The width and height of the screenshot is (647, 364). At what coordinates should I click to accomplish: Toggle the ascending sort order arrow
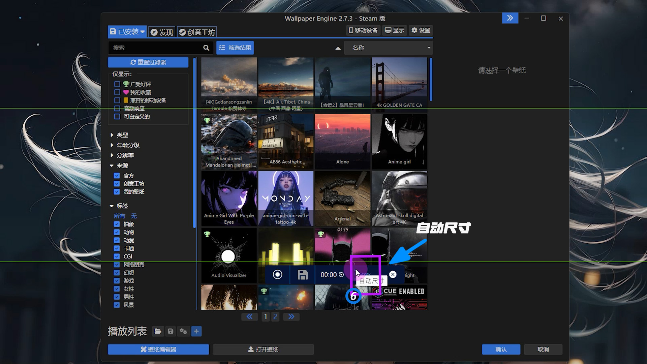pos(338,48)
